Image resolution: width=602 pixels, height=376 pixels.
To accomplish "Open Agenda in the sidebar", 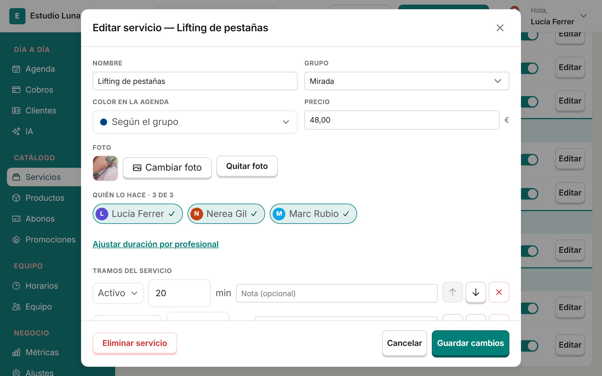I will (x=41, y=69).
